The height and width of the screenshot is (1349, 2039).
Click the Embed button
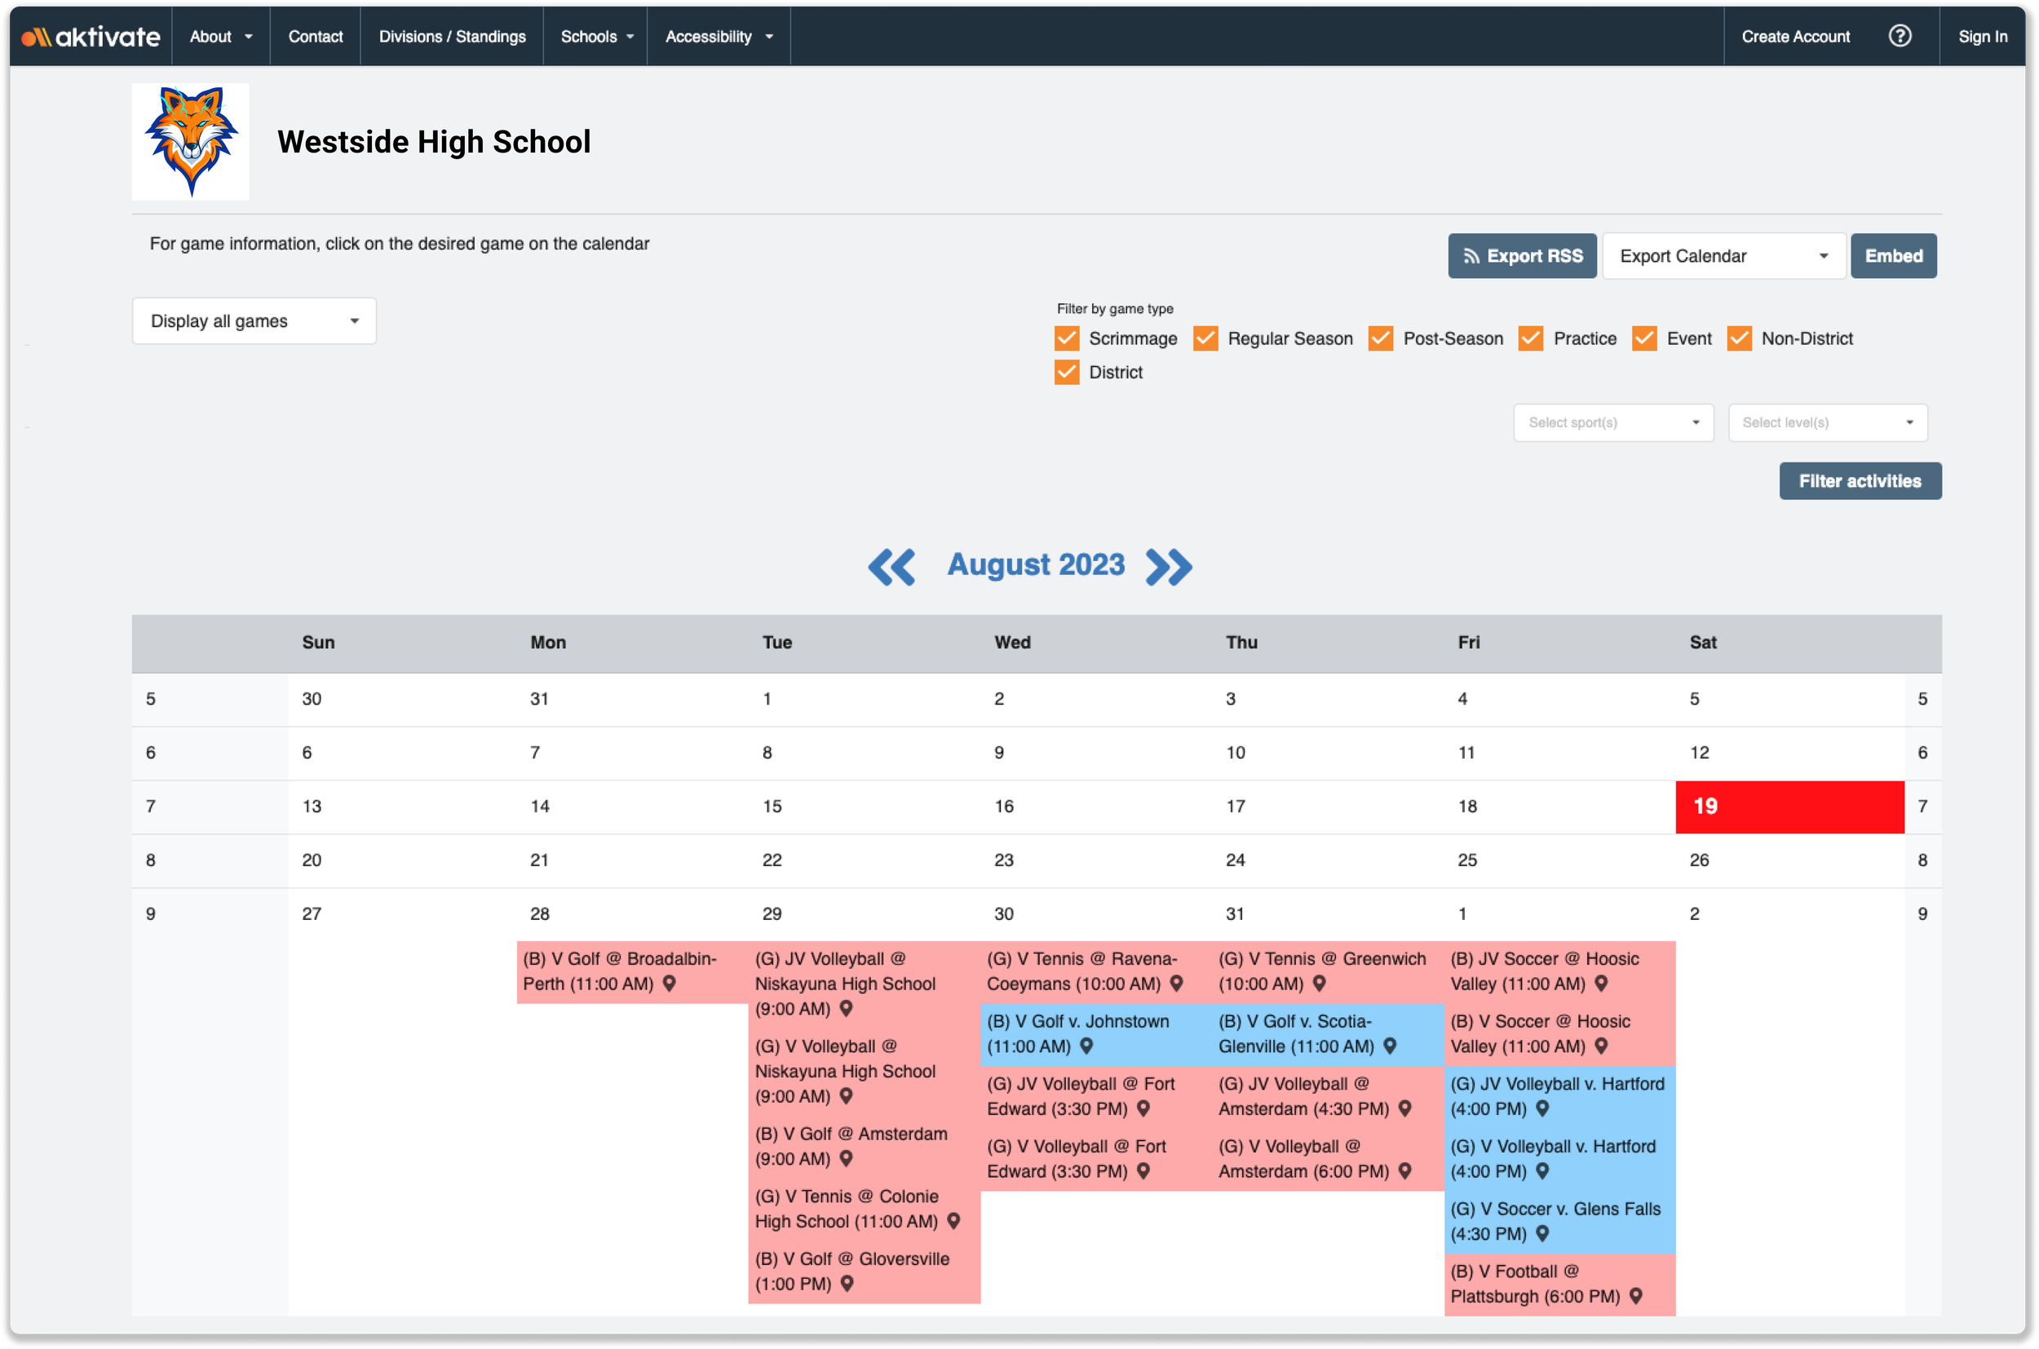tap(1894, 255)
